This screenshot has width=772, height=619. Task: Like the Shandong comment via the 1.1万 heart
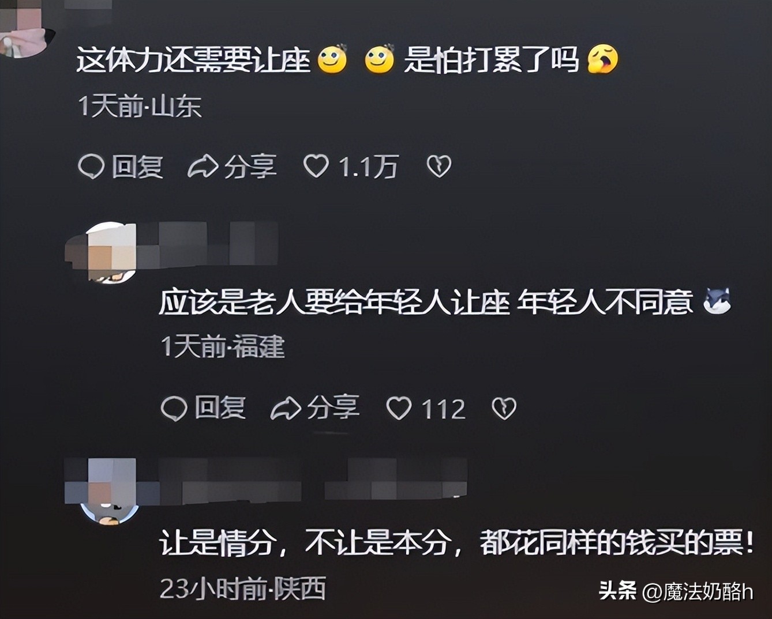(316, 166)
